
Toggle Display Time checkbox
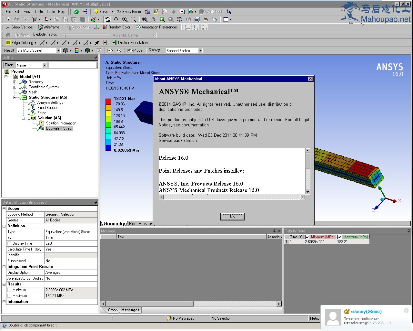[9, 243]
